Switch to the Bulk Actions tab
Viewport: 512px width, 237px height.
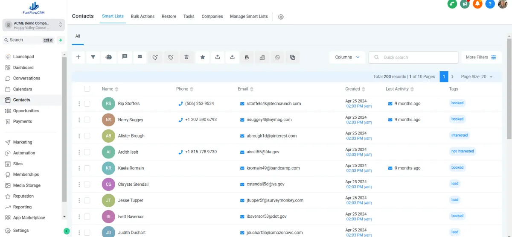coord(143,16)
